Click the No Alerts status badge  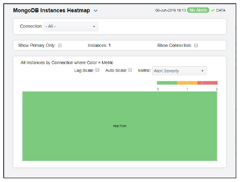(198, 10)
